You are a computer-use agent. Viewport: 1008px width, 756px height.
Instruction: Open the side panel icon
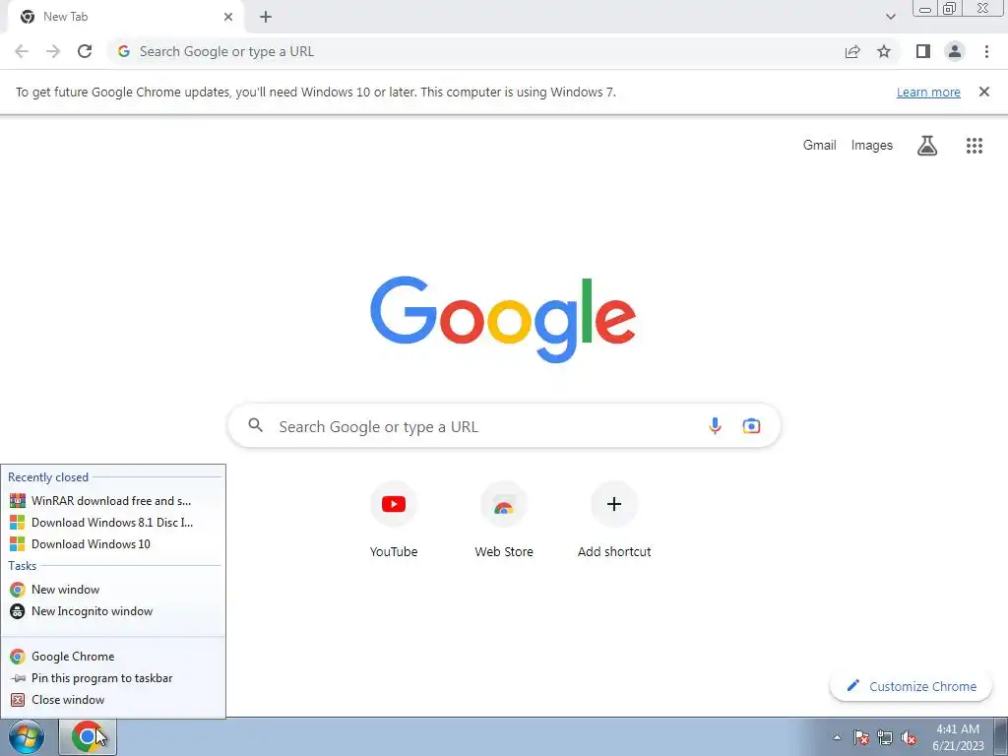point(923,51)
